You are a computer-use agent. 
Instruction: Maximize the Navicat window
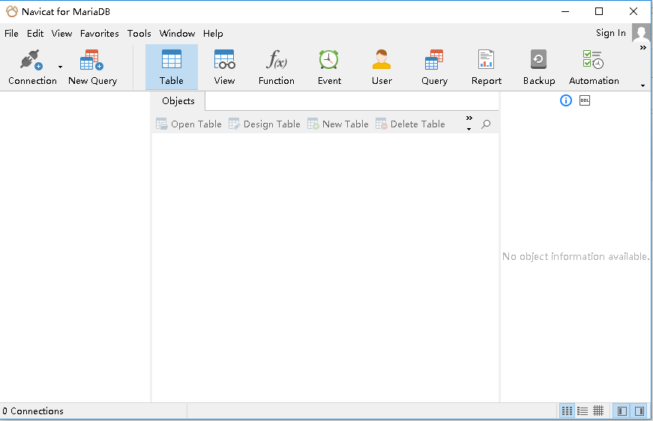[599, 11]
